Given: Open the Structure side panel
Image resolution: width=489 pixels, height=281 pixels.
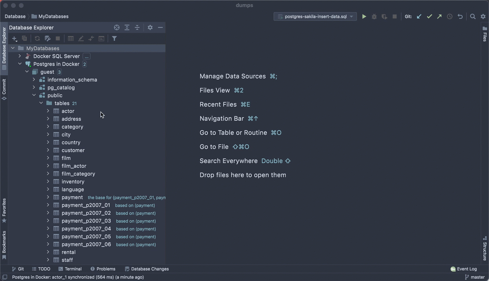Looking at the screenshot, I should click(485, 248).
